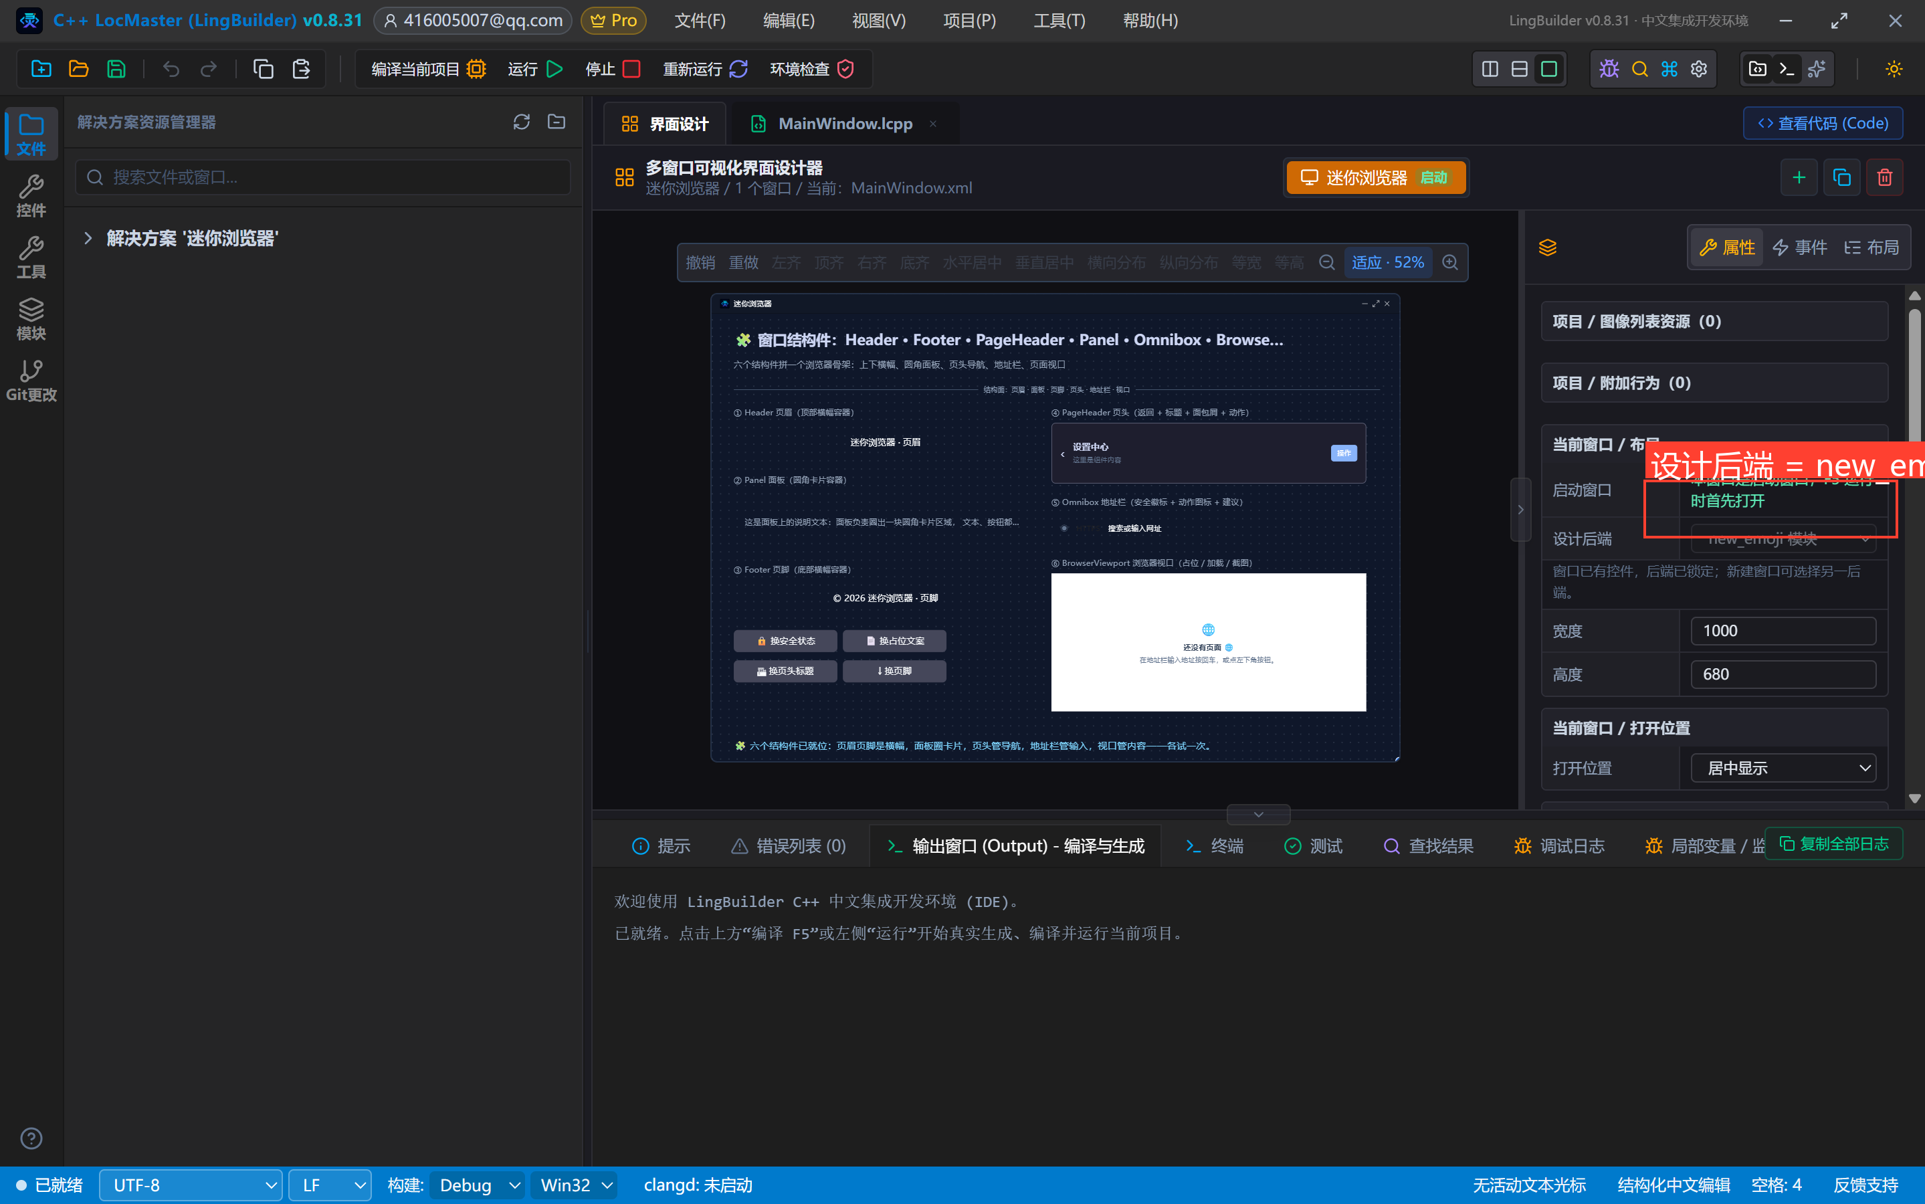The width and height of the screenshot is (1925, 1204).
Task: Select the single-pane layout toggle
Action: click(x=1548, y=70)
